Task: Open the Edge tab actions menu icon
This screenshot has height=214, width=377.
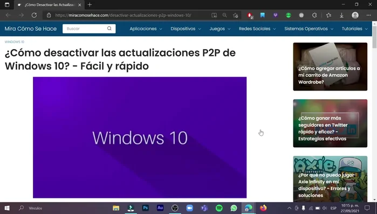Action: click(7, 4)
